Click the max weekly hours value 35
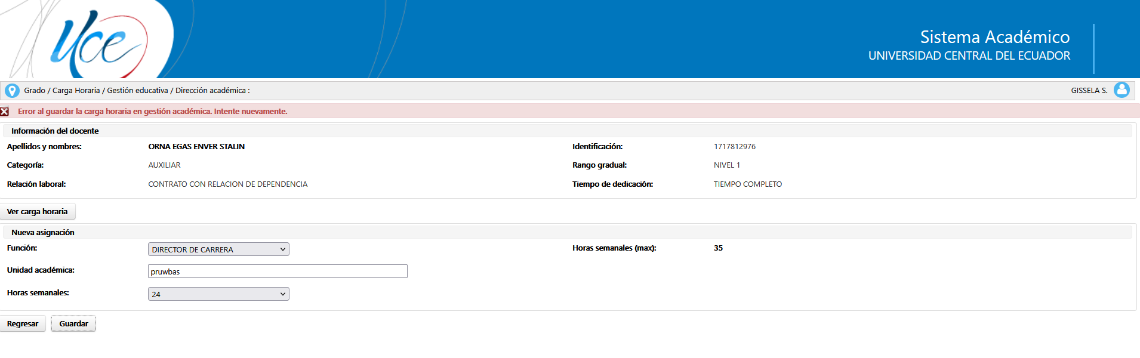The height and width of the screenshot is (358, 1140). [x=718, y=248]
